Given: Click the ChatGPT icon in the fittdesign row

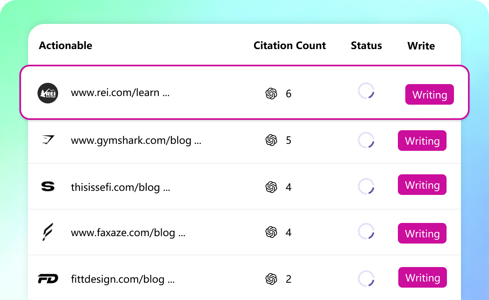Looking at the screenshot, I should tap(271, 279).
